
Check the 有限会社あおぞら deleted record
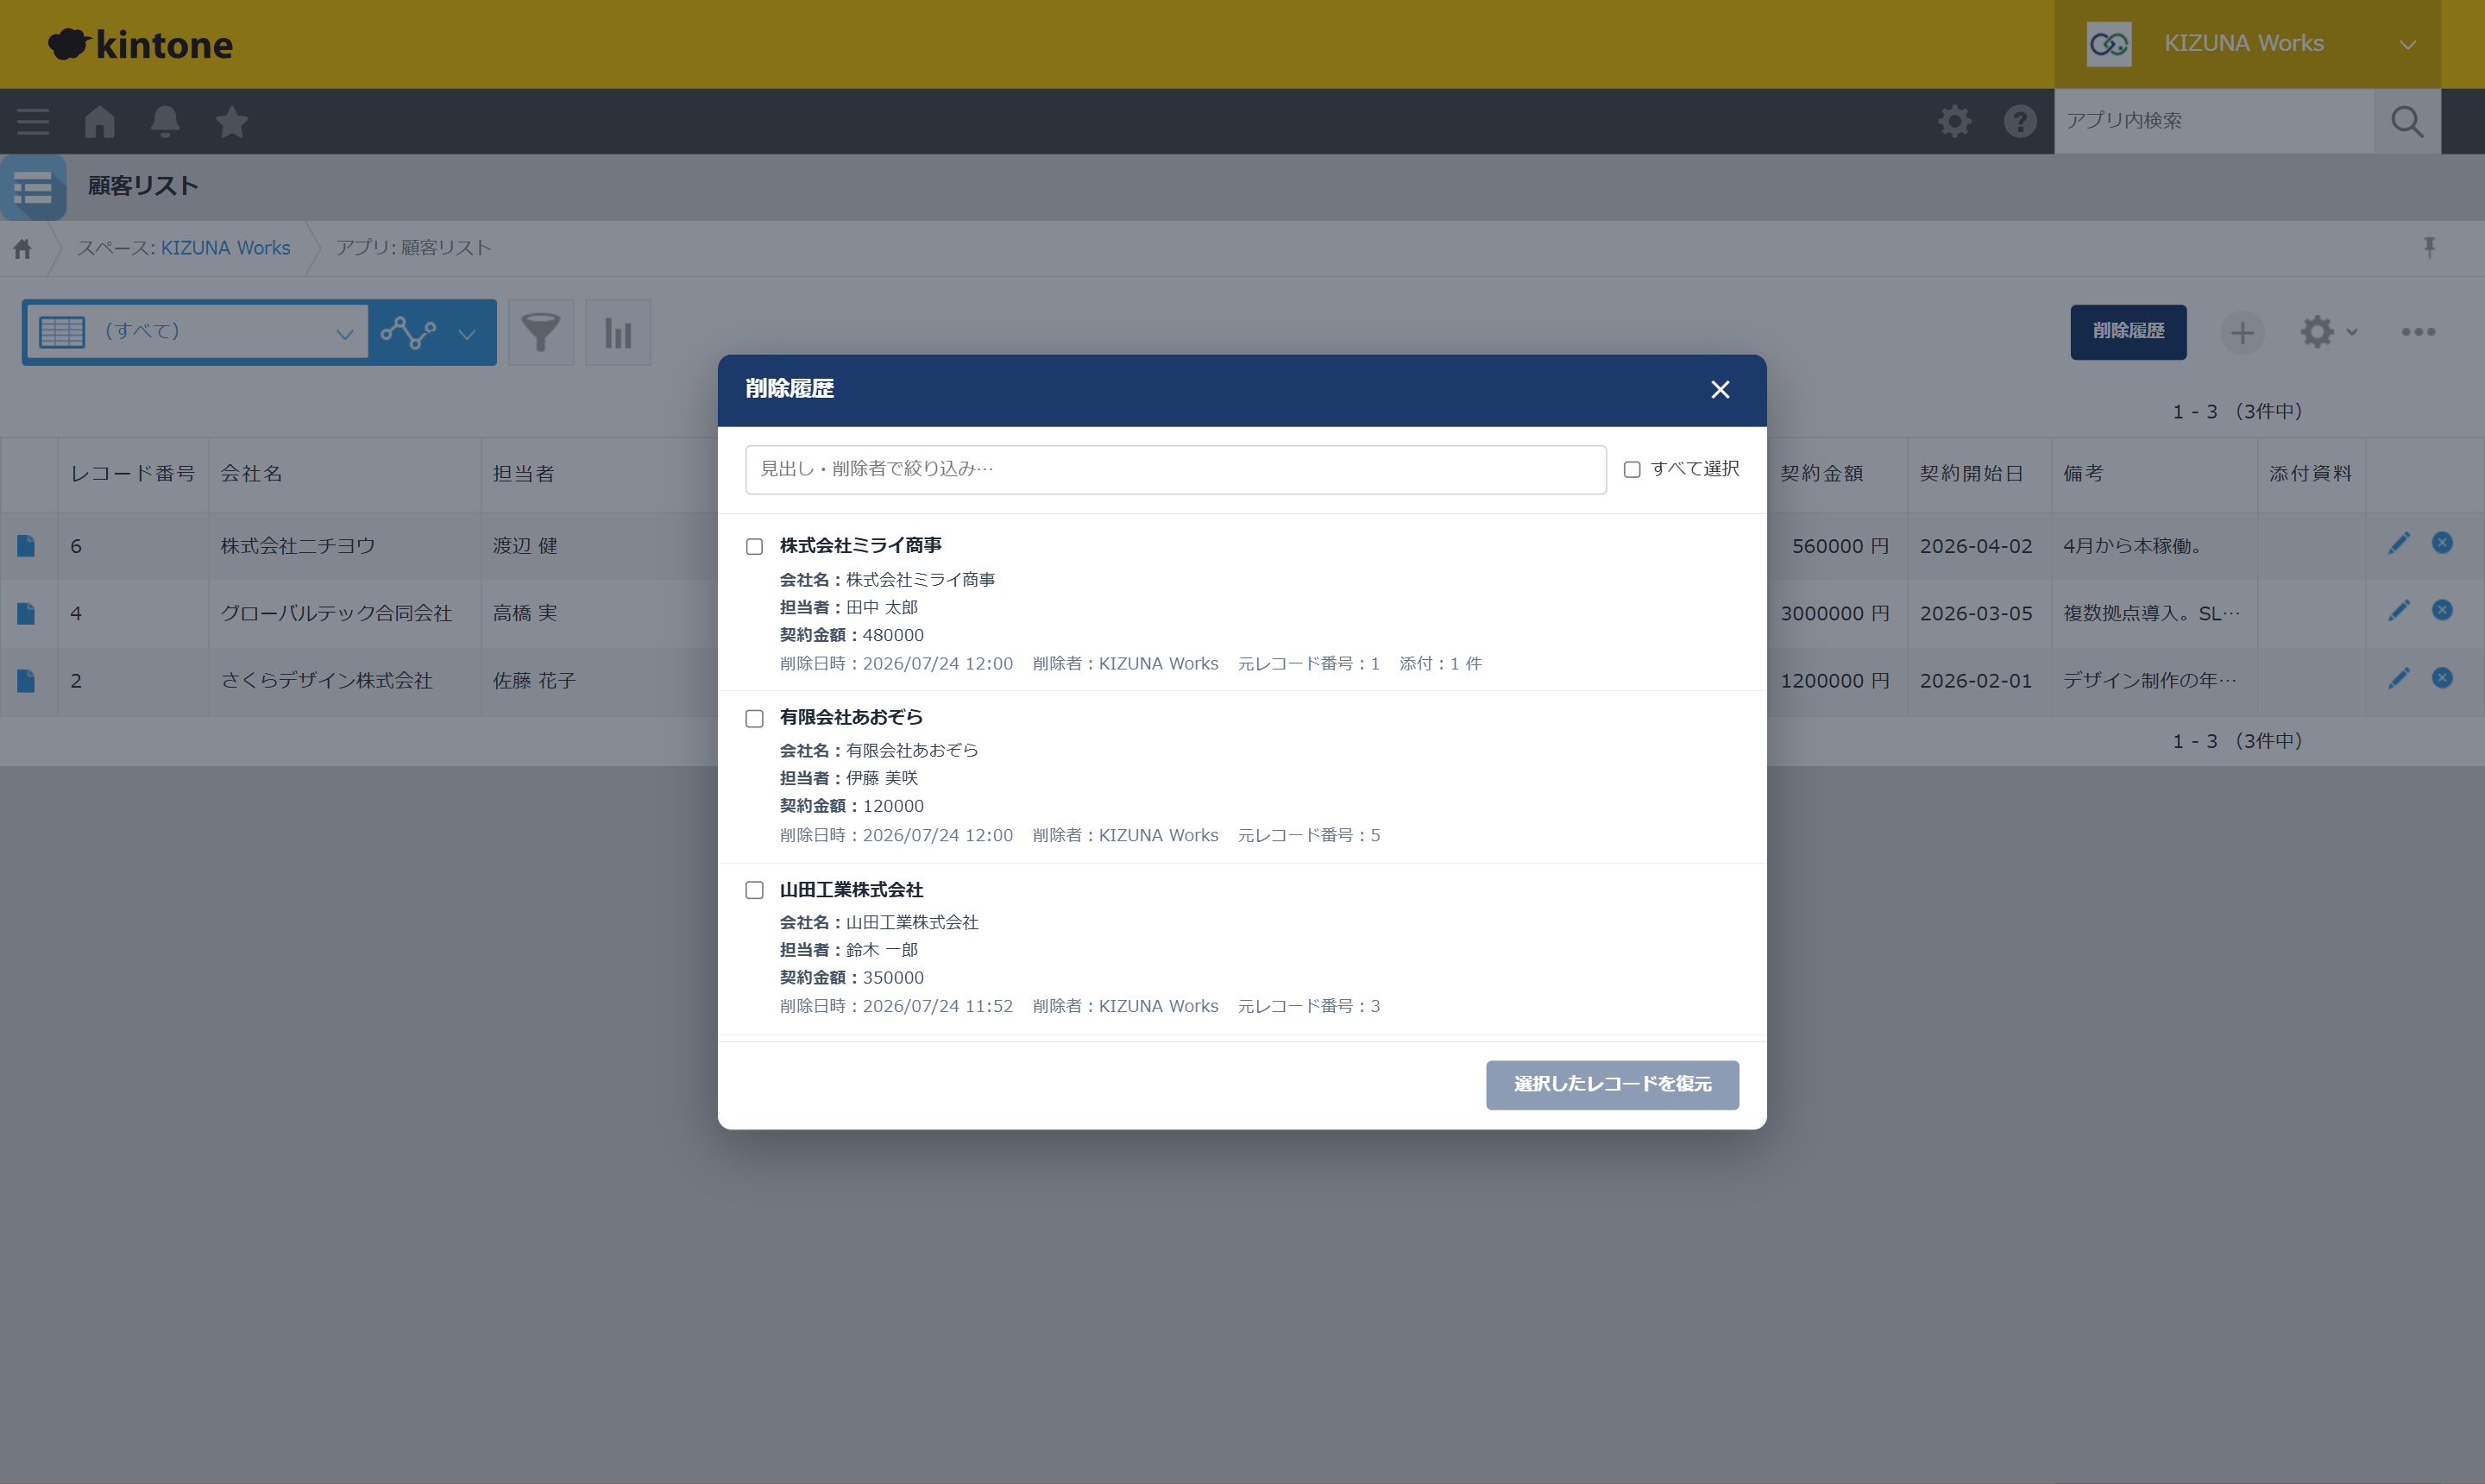coord(755,718)
